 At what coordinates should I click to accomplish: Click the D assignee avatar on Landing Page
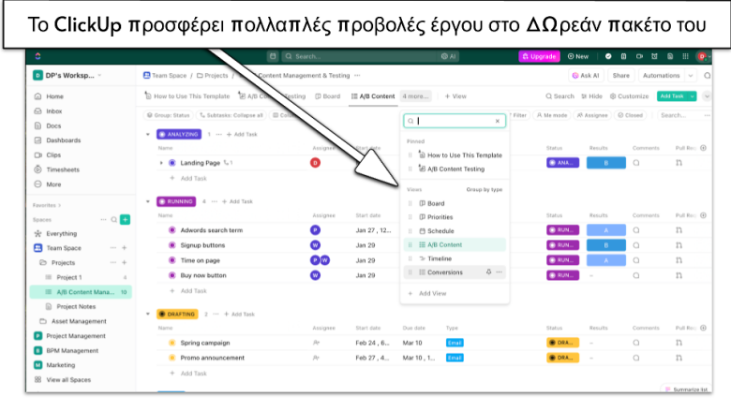click(x=315, y=163)
